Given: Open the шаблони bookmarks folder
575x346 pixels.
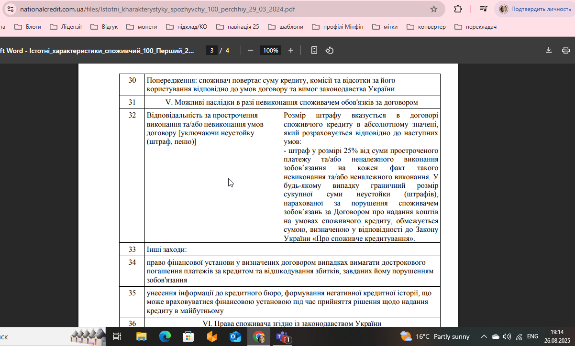Looking at the screenshot, I should [x=286, y=27].
